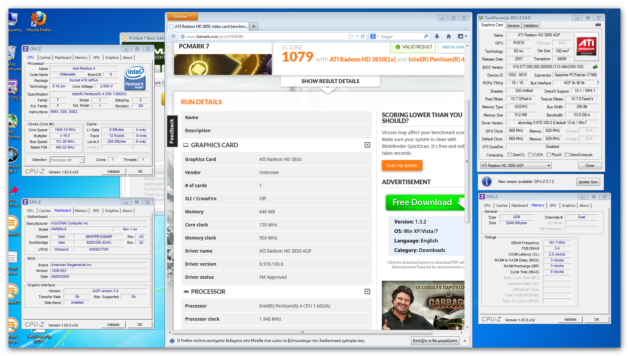This screenshot has height=356, width=629.
Task: Click the green VALID RESULT check icon
Action: point(398,47)
